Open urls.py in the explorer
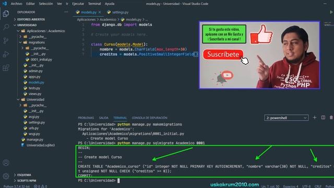Viewport: 334px width, 188px height. coord(33,128)
